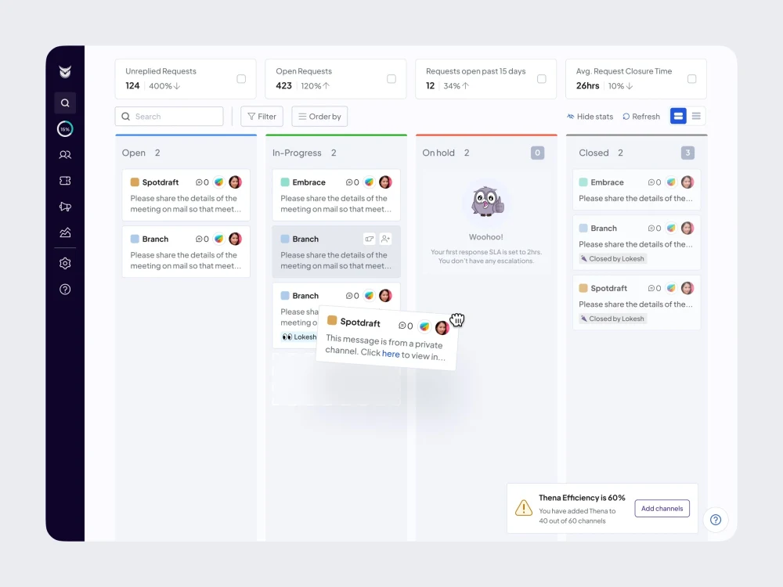Click the comment count on Open Branch card
The width and height of the screenshot is (783, 587).
202,239
